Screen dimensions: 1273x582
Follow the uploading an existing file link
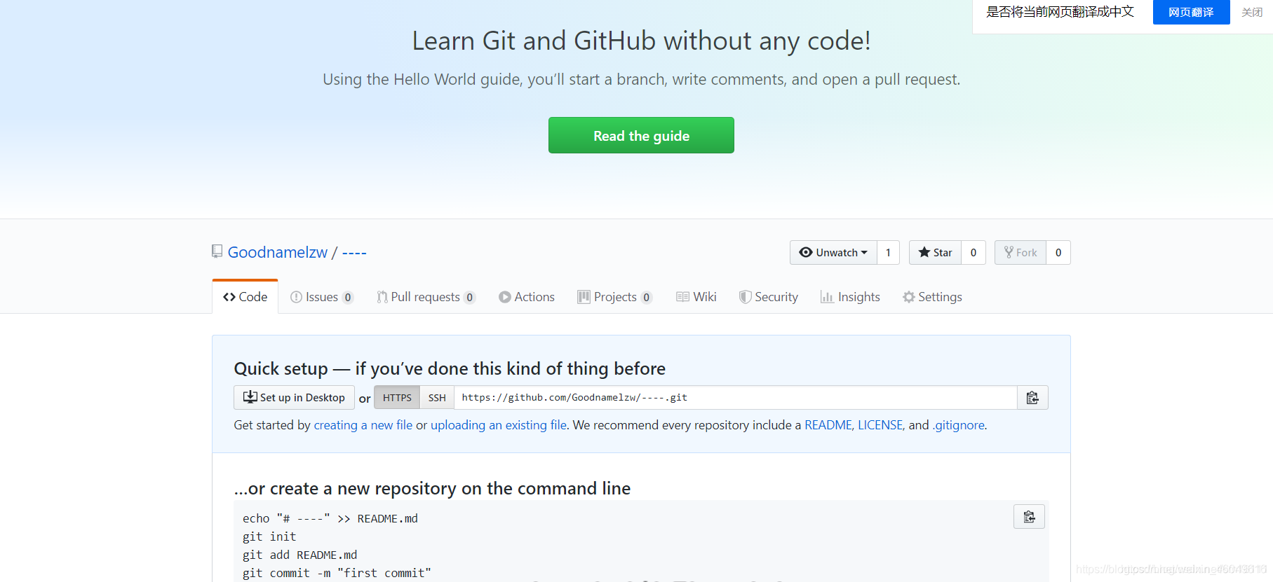coord(499,425)
